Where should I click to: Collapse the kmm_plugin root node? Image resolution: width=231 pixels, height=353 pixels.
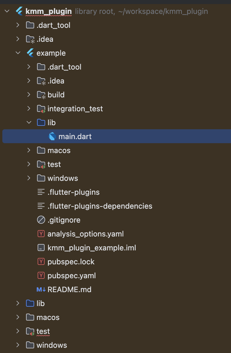7,11
